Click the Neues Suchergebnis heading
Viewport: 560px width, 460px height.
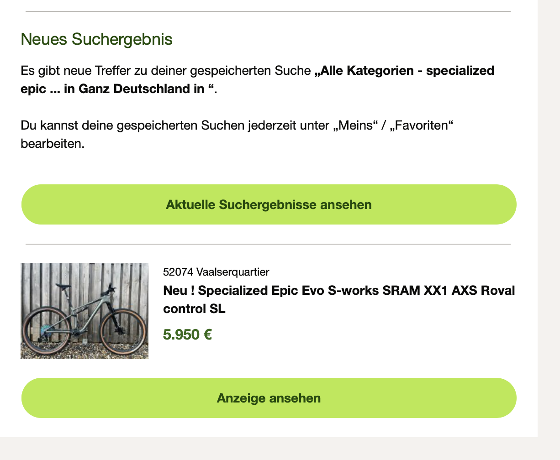coord(97,39)
